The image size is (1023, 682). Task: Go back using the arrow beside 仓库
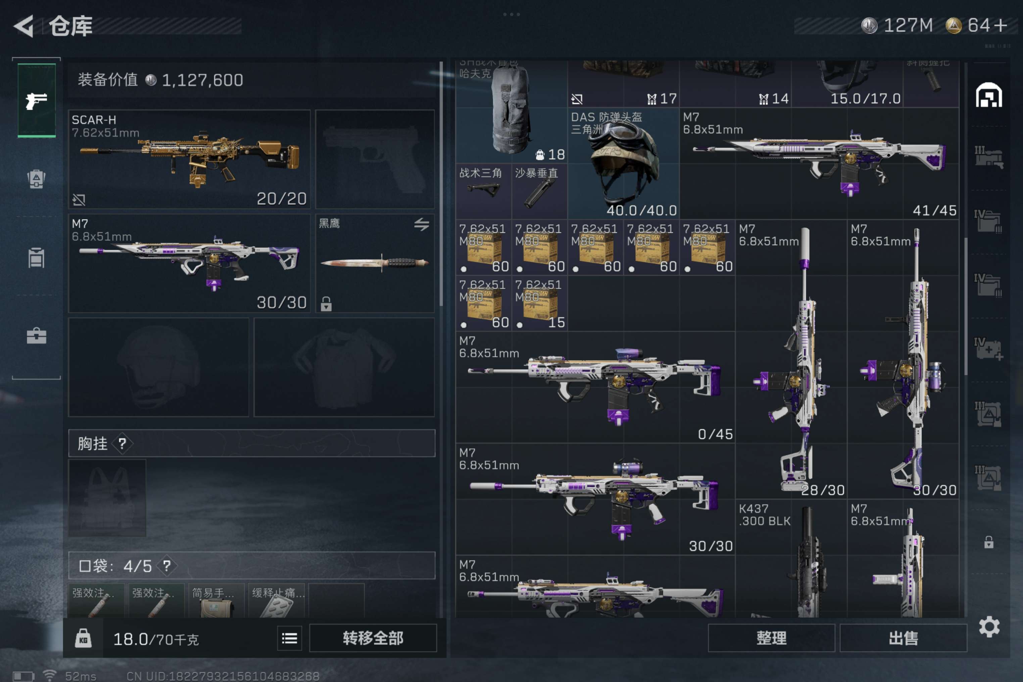click(24, 26)
